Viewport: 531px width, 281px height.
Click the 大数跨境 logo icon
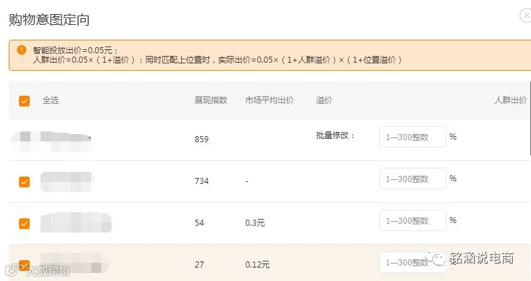click(x=13, y=270)
